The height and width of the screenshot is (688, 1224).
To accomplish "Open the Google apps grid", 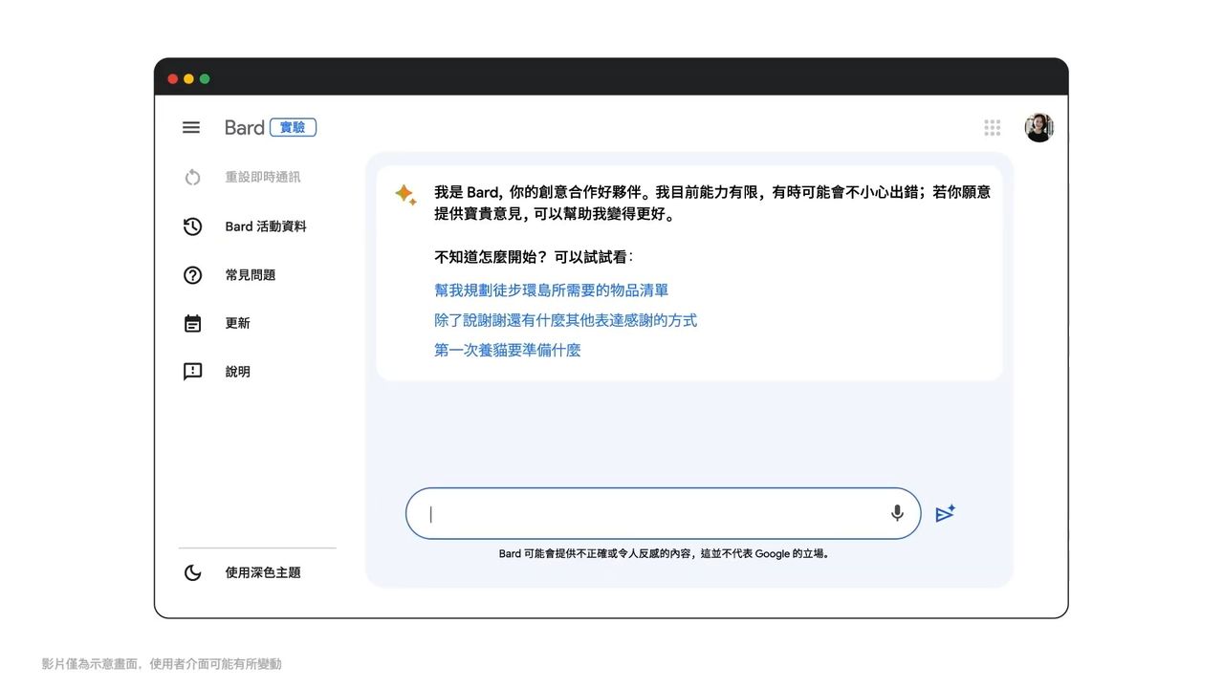I will coord(993,127).
